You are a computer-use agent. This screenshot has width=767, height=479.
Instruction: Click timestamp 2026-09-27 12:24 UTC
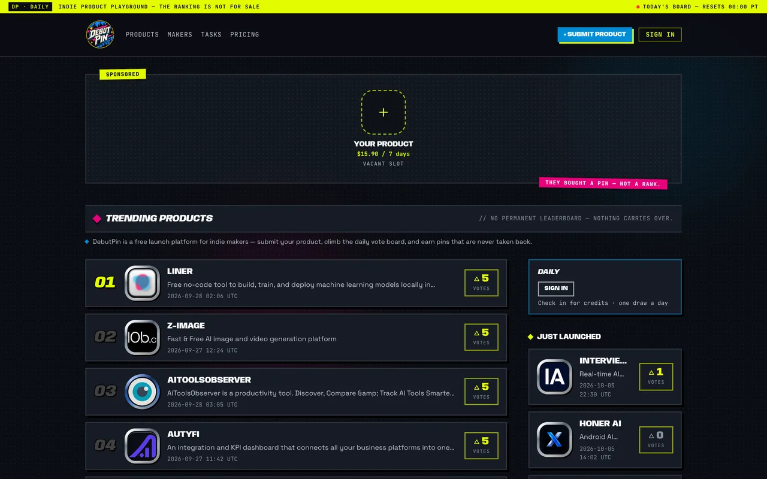(203, 350)
